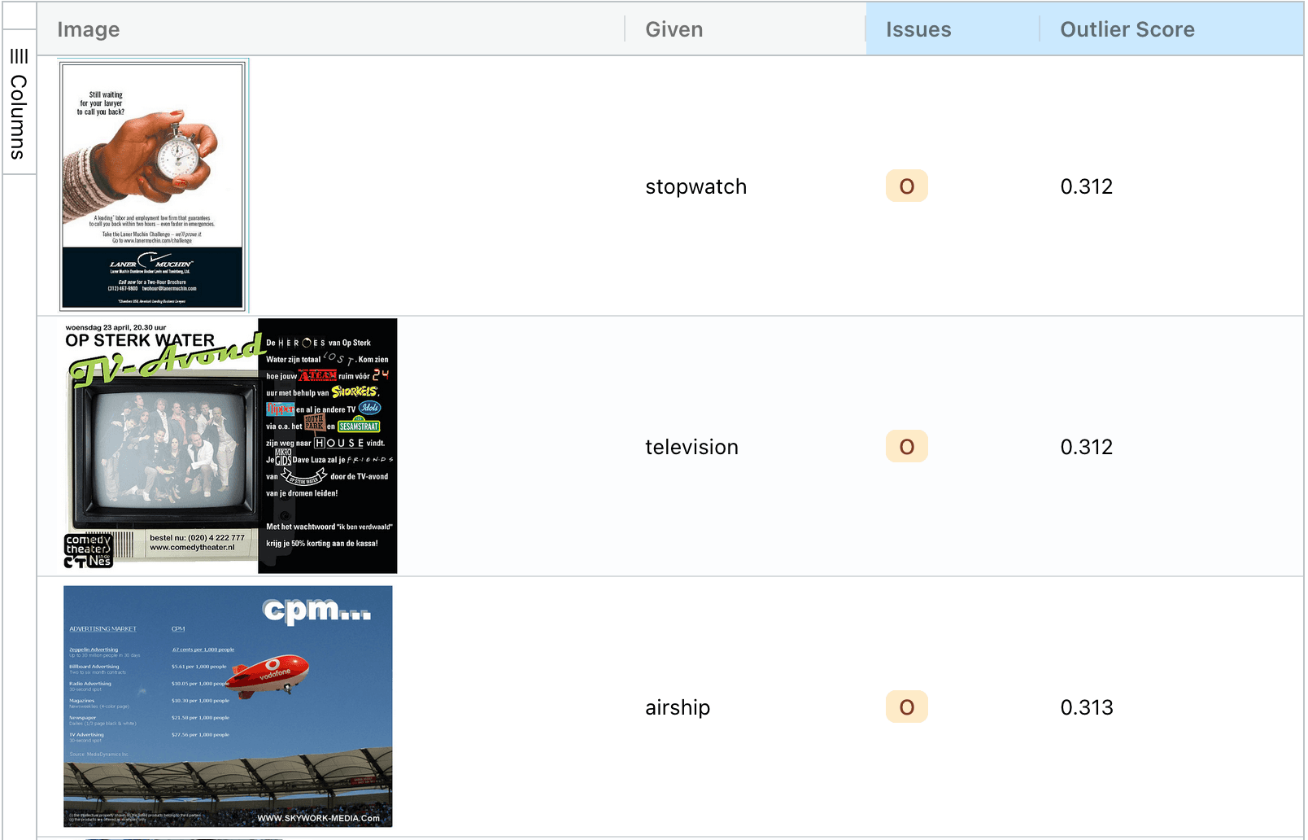Viewport: 1308px width, 840px height.
Task: Click the Vodafone airship image thumbnail
Action: (228, 707)
